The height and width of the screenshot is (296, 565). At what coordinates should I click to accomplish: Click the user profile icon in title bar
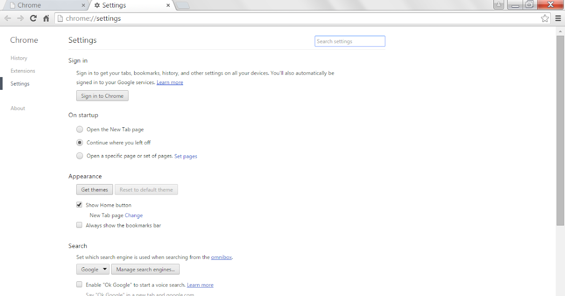point(499,5)
